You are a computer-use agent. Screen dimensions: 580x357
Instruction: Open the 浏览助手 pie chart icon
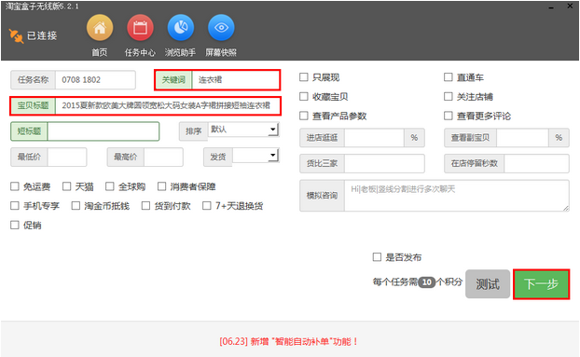(x=181, y=28)
